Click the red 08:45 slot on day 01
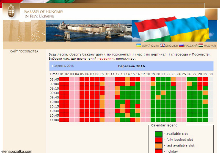This screenshot has height=153, width=220. click(x=62, y=79)
